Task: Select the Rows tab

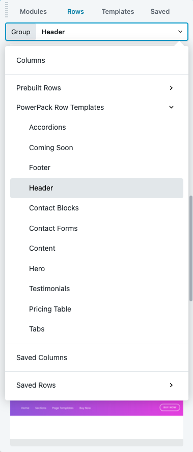Action: 76,12
